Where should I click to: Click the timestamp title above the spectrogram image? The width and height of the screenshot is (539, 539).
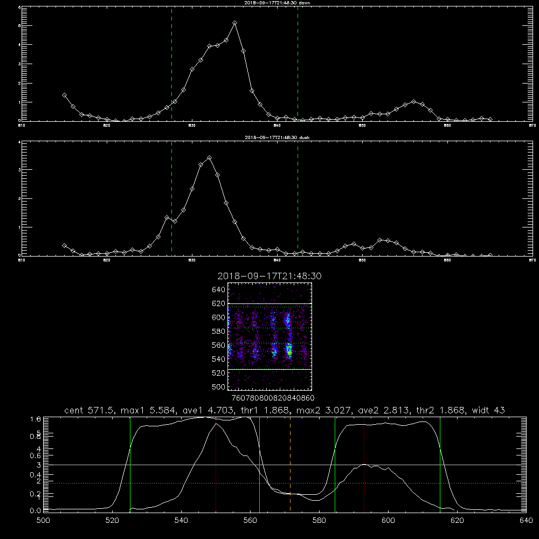269,276
